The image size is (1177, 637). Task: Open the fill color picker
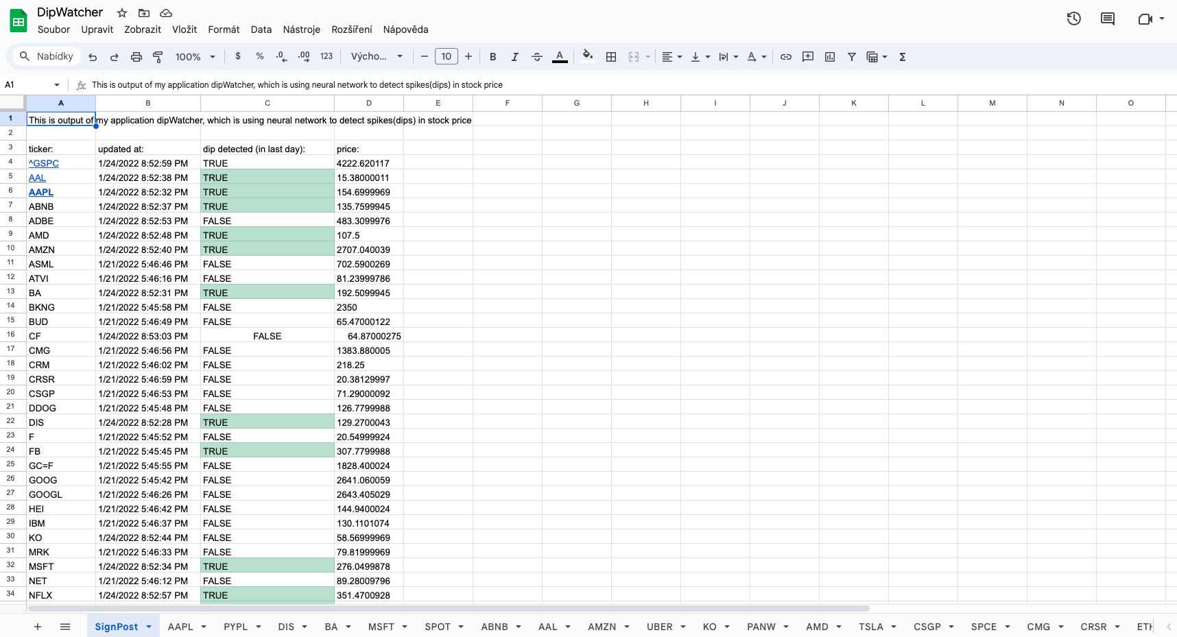[587, 57]
